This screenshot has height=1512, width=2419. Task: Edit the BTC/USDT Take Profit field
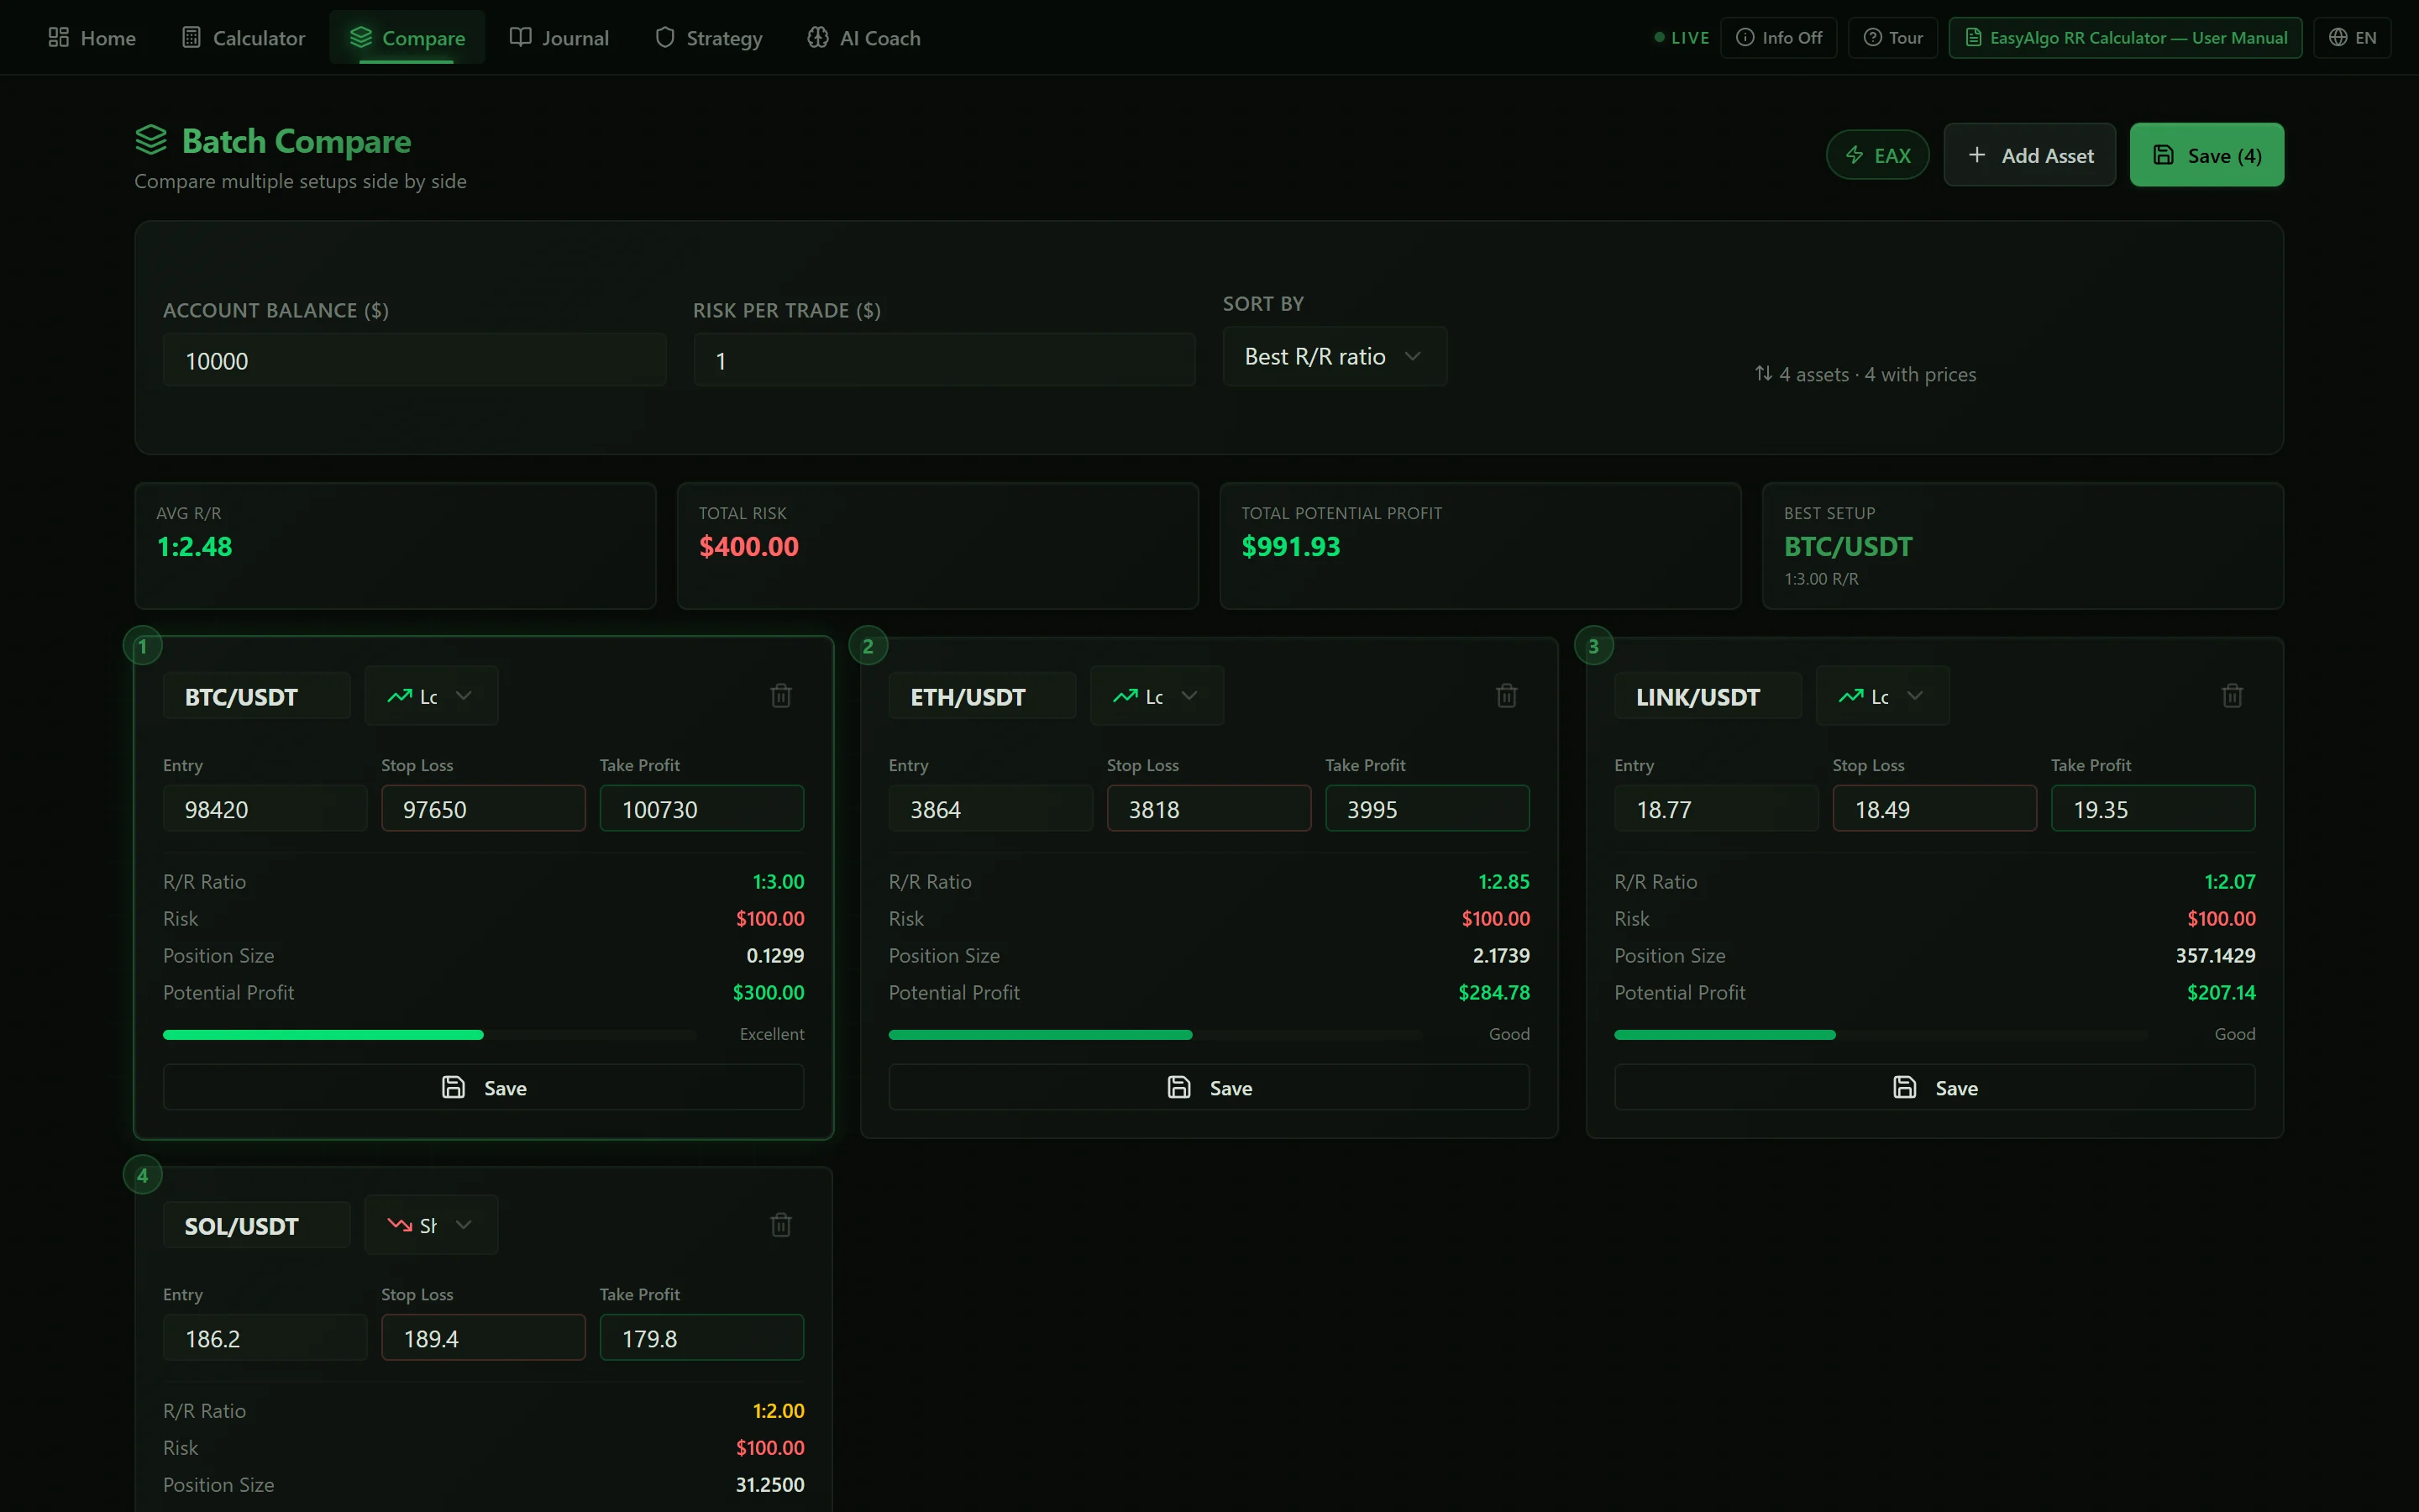click(701, 808)
